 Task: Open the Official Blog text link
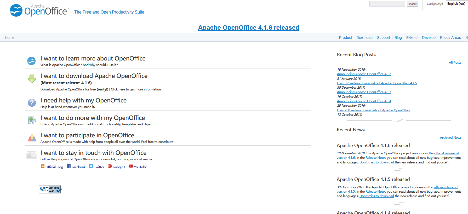[54, 167]
